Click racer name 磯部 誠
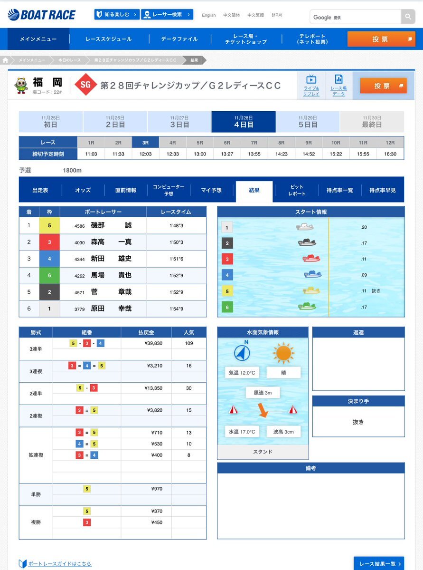 tap(111, 225)
